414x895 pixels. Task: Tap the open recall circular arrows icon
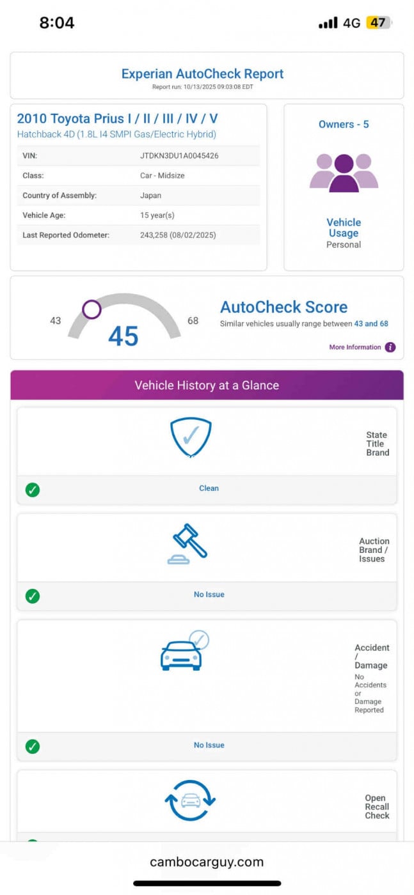click(x=191, y=800)
